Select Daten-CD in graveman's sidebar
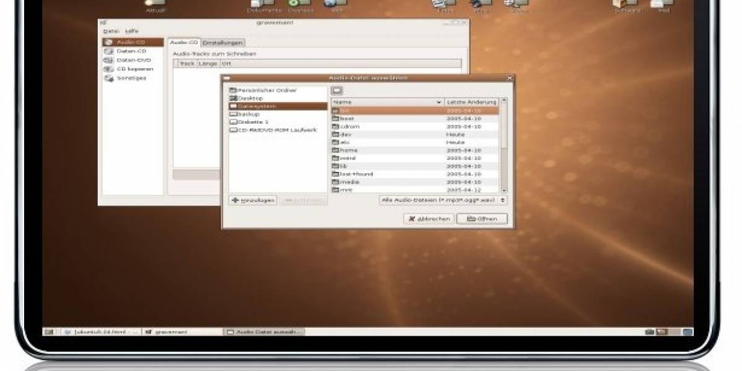742x371 pixels. pos(133,51)
